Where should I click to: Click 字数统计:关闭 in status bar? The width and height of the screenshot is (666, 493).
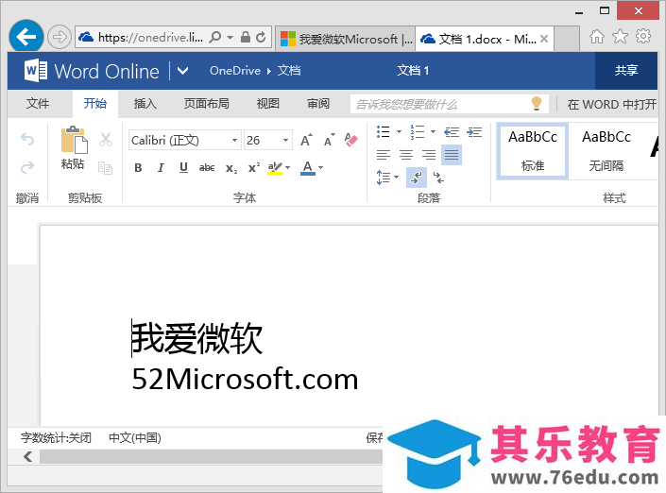[x=56, y=438]
